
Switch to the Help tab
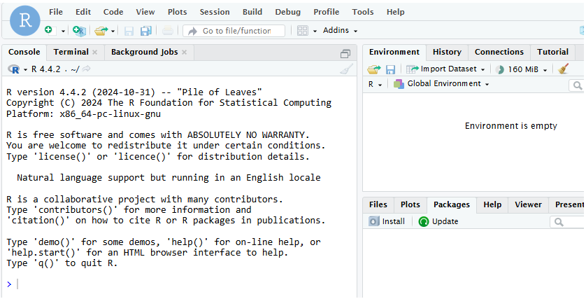point(492,204)
